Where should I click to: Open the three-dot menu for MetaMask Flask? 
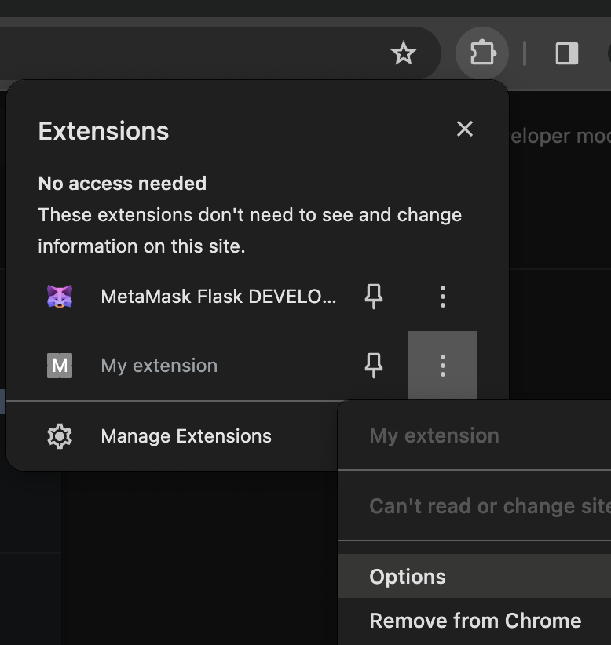(x=442, y=296)
